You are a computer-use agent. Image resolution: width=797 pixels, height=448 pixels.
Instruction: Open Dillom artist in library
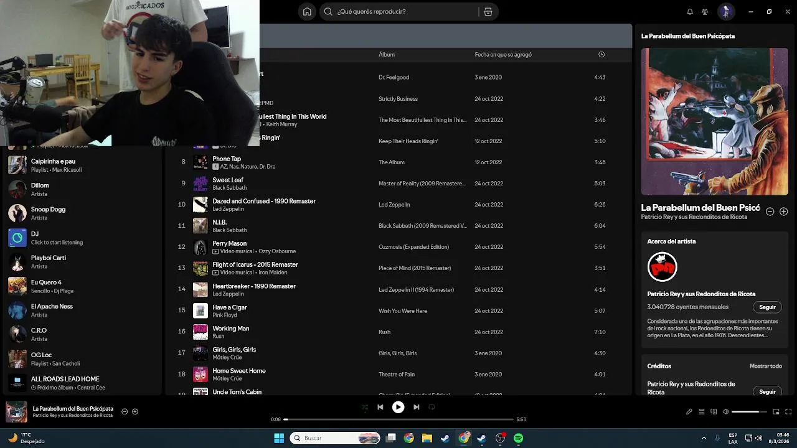point(82,189)
